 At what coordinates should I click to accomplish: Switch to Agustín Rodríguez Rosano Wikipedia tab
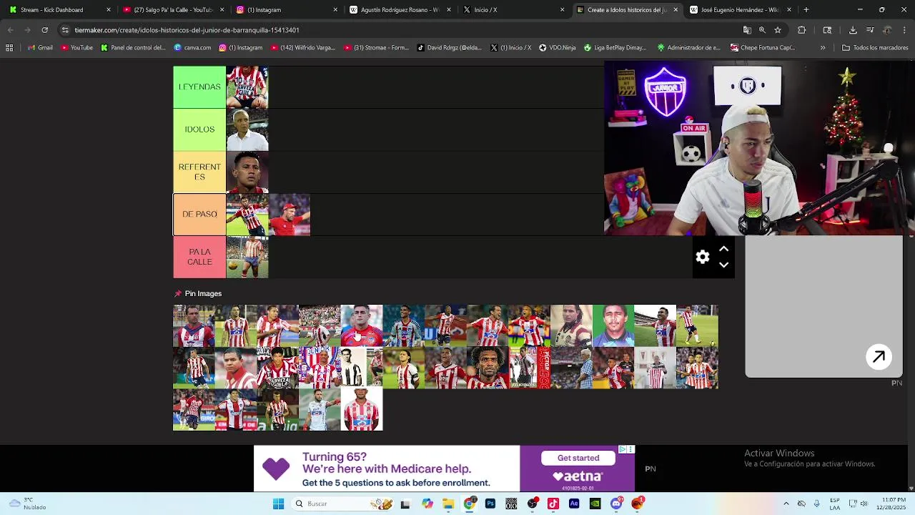click(x=399, y=10)
